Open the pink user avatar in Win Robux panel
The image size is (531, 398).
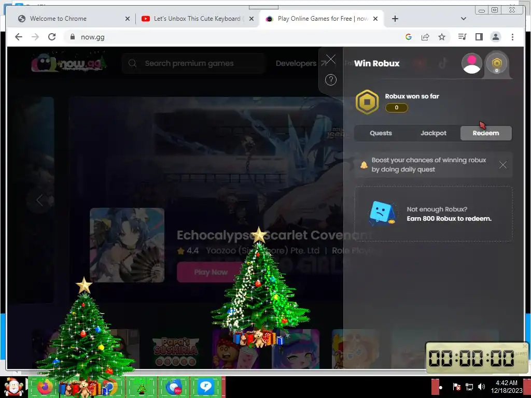(472, 63)
